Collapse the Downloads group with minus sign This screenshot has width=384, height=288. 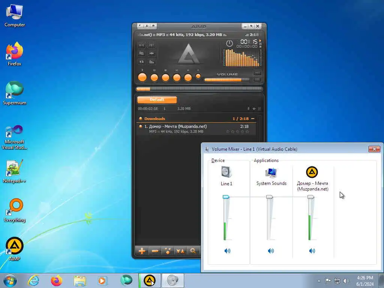tap(253, 118)
